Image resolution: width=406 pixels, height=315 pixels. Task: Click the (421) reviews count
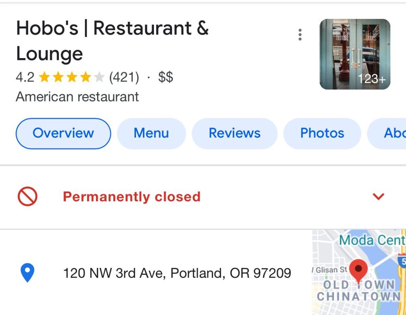(x=124, y=77)
